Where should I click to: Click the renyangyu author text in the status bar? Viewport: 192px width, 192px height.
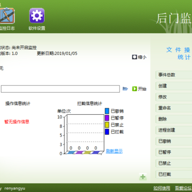click(x=15, y=188)
